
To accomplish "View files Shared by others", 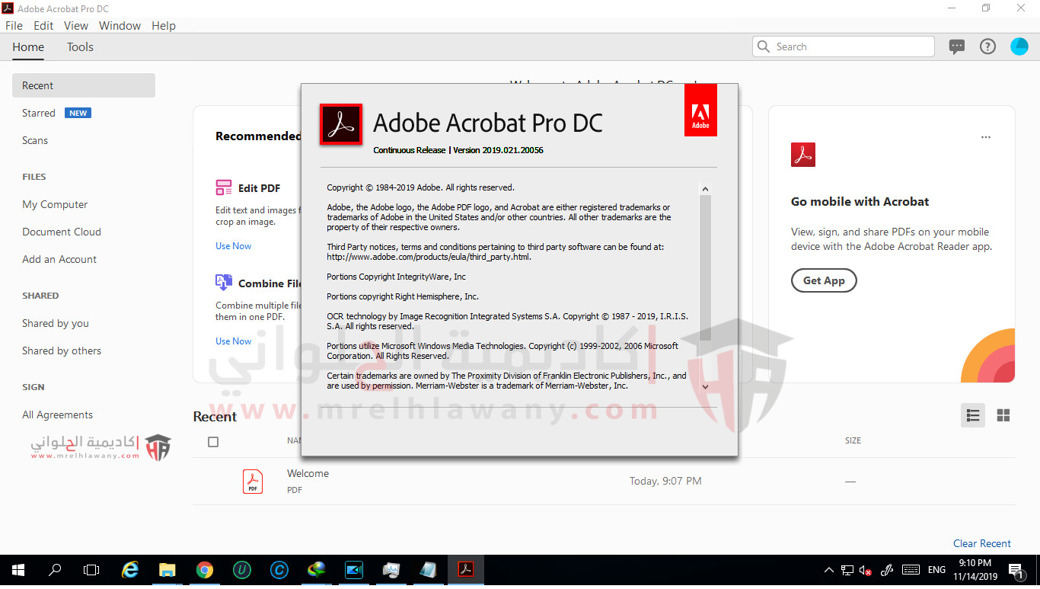I will [x=62, y=351].
